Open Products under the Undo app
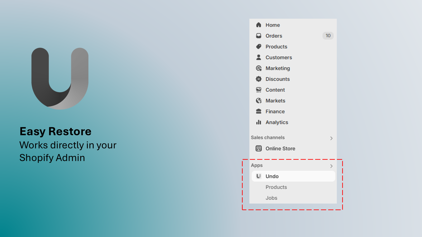Screen dimensions: 422x237 pyautogui.click(x=276, y=187)
